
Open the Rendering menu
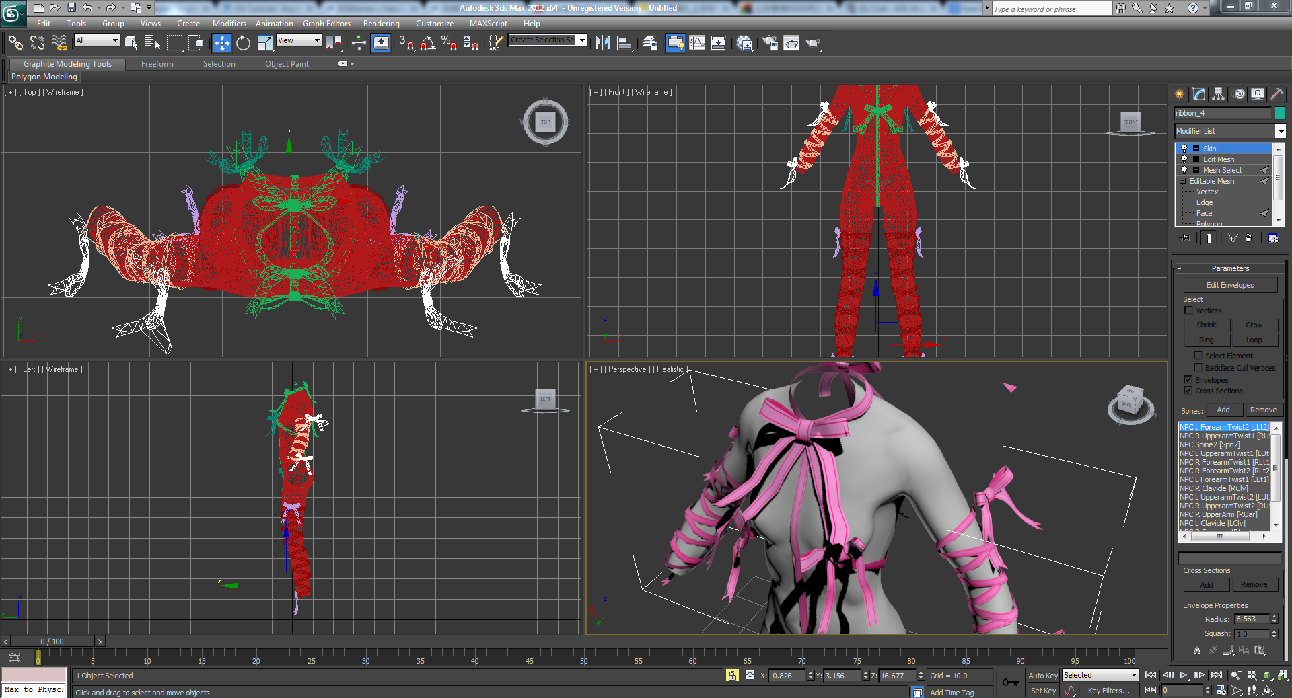click(x=381, y=24)
